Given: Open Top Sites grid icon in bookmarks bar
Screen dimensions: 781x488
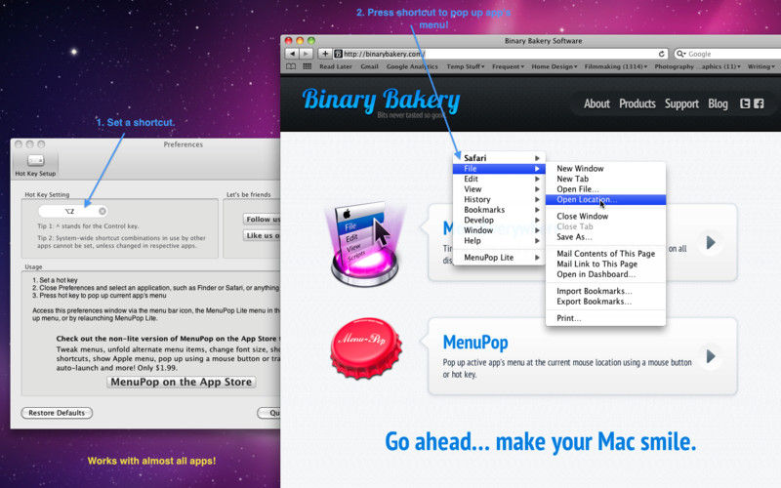Looking at the screenshot, I should [307, 66].
